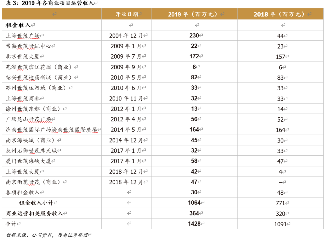Select the 2019 value '172'

click(194, 56)
